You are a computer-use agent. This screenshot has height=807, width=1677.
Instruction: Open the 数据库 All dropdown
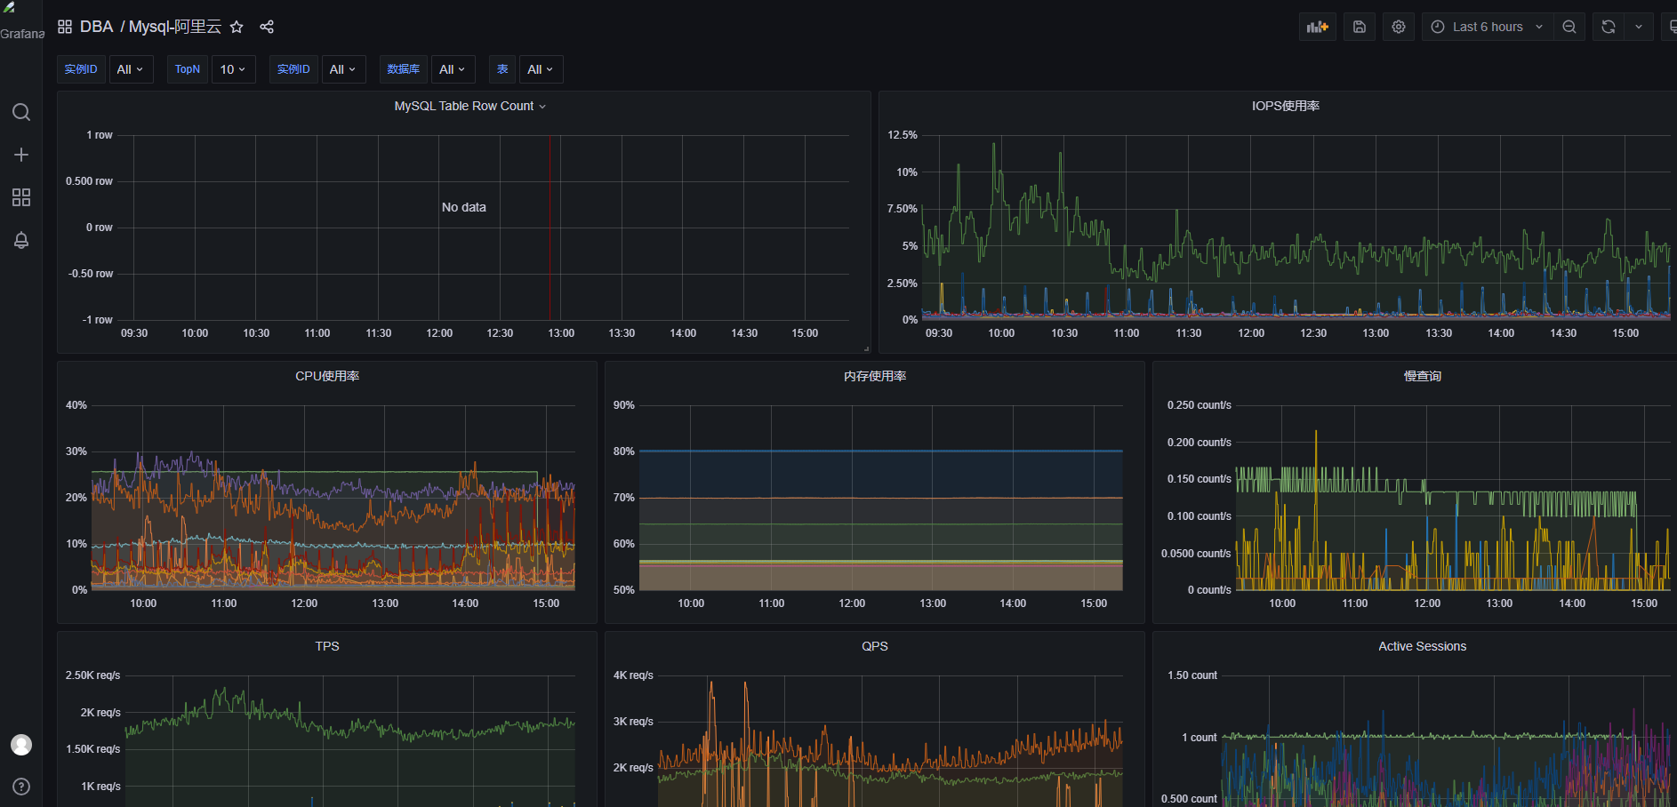pos(453,69)
